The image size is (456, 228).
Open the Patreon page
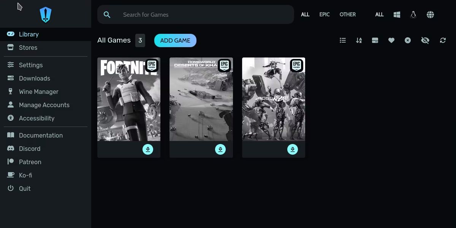[x=30, y=162]
